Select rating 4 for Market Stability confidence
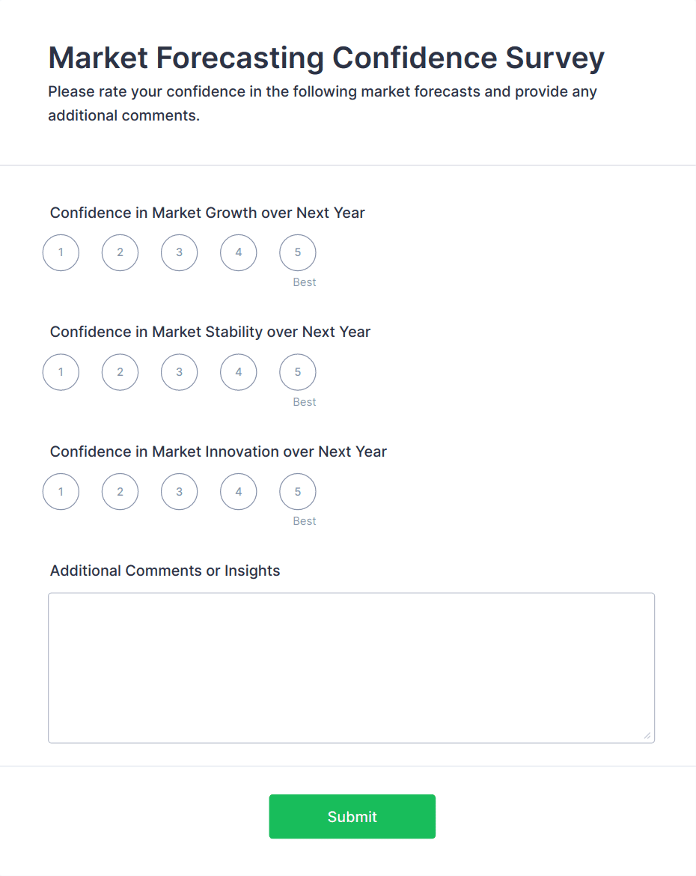The width and height of the screenshot is (696, 876). 238,372
